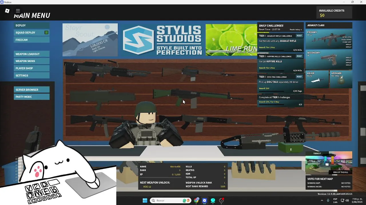Image resolution: width=366 pixels, height=205 pixels.
Task: Click the KSG 12 next unlock text
Action: point(147,187)
